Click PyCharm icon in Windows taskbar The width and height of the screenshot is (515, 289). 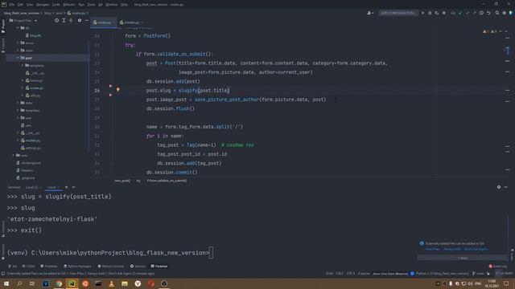[72, 283]
